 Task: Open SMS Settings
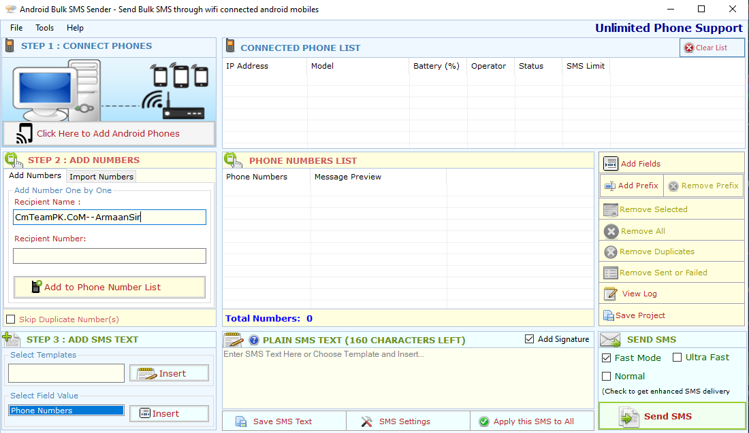[408, 421]
